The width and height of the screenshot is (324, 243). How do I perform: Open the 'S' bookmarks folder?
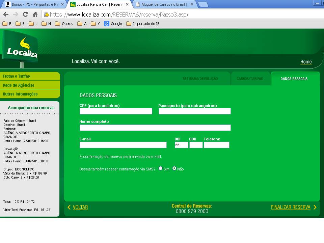[x=20, y=24]
